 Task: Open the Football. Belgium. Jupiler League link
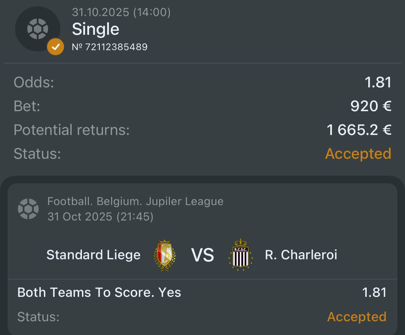(x=135, y=201)
